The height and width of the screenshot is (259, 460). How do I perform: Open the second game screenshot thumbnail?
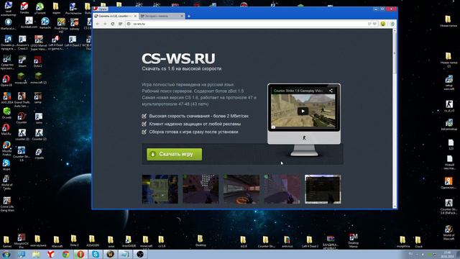click(201, 189)
